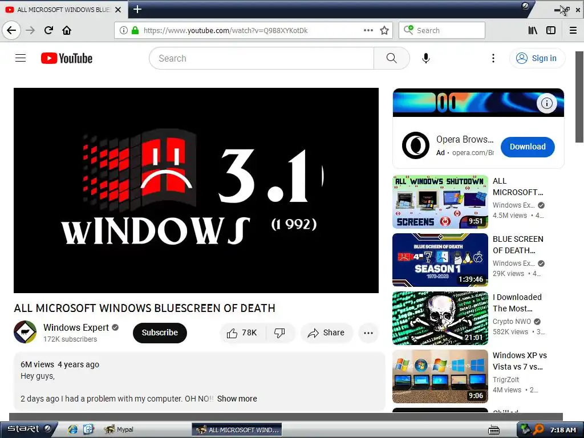Click the YouTube magnifier search button
Viewport: 584px width, 438px height.
[391, 58]
